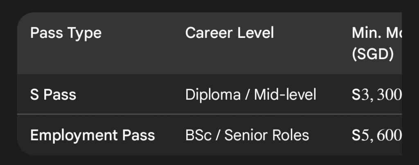
Task: Click the divider line between the two pass rows
Action: point(205,114)
